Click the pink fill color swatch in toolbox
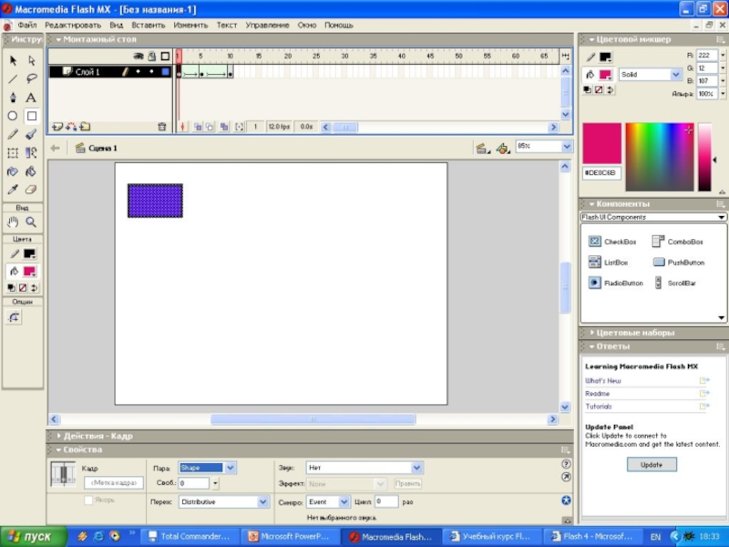Viewport: 729px width, 547px height. (30, 272)
